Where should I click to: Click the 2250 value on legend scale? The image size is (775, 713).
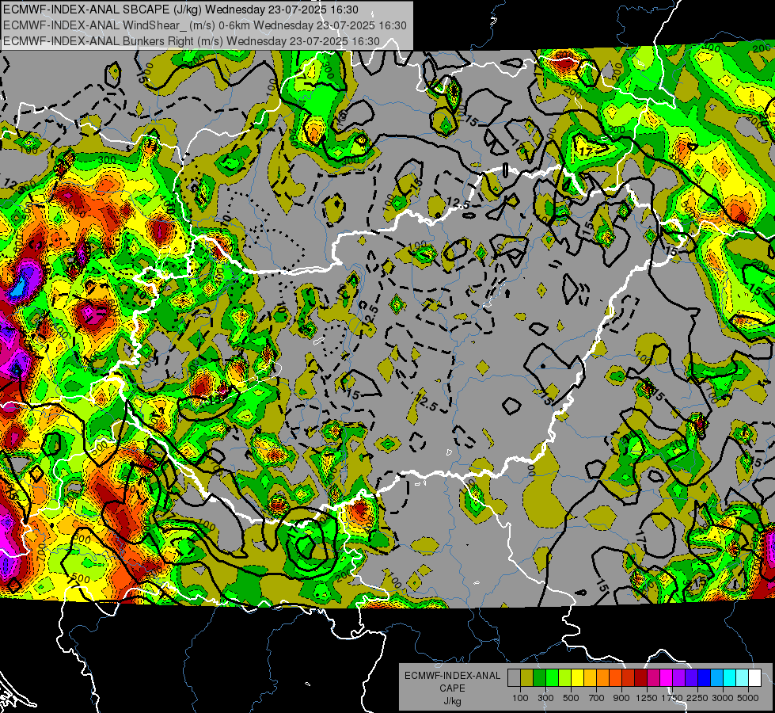(697, 698)
